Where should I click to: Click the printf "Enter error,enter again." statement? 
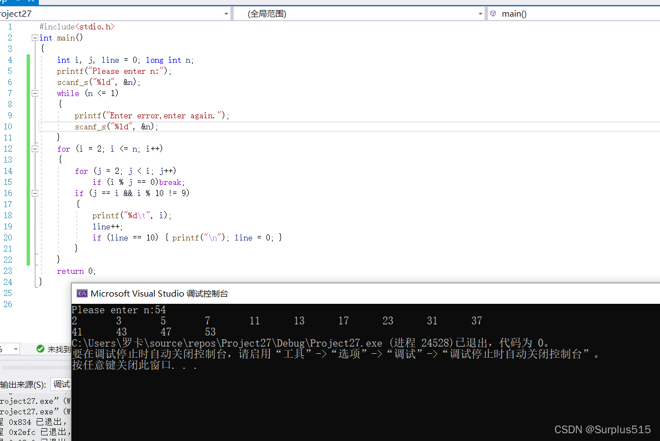coord(152,116)
